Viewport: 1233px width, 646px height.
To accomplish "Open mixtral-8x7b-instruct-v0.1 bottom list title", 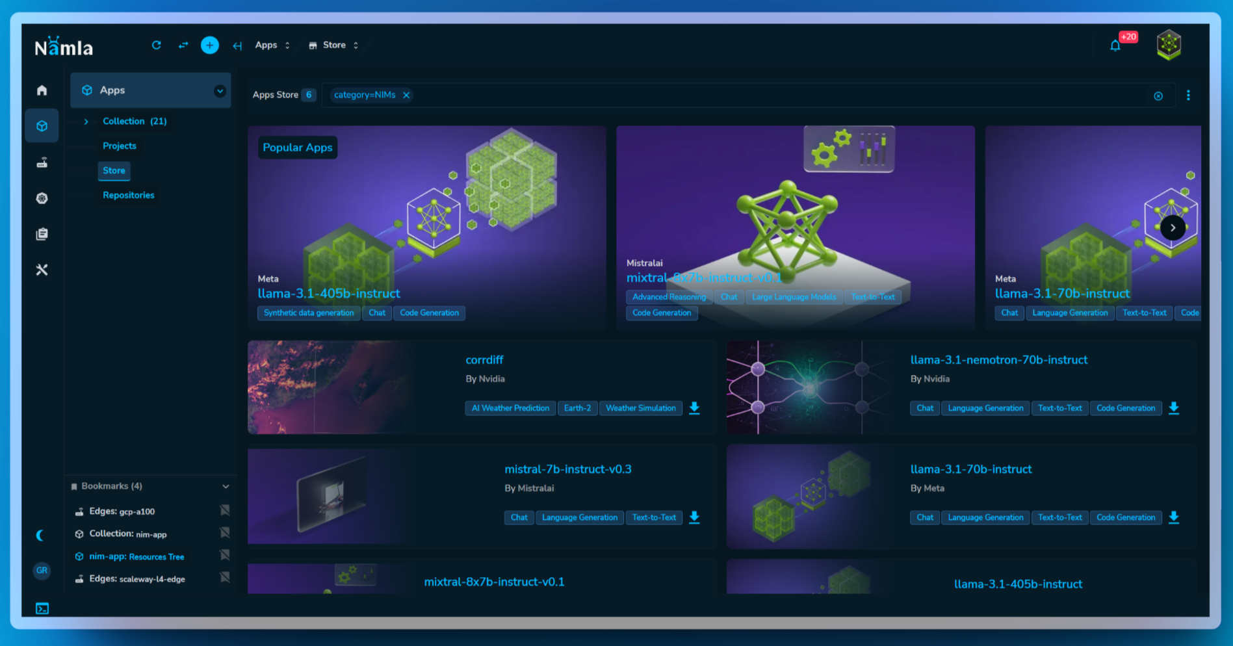I will pos(494,582).
